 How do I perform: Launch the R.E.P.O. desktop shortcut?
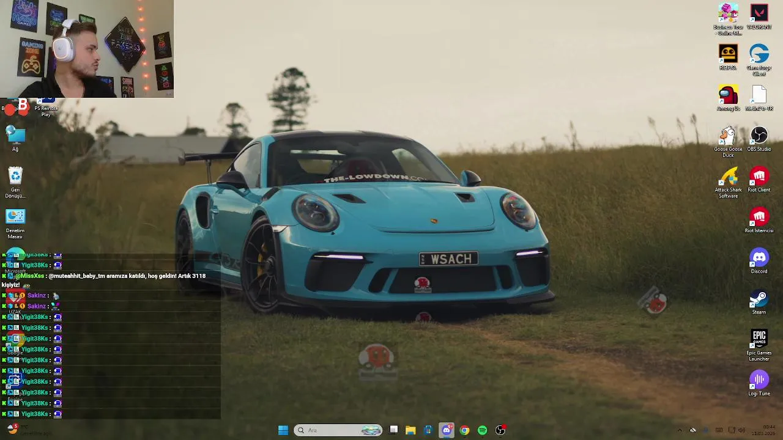(x=728, y=57)
